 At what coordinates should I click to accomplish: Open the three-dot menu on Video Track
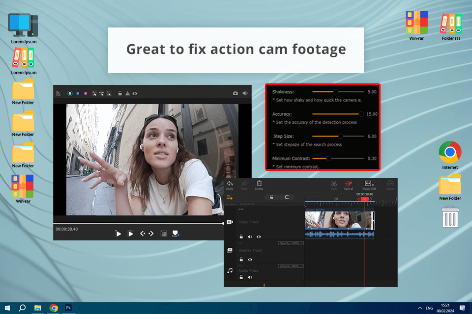click(241, 209)
